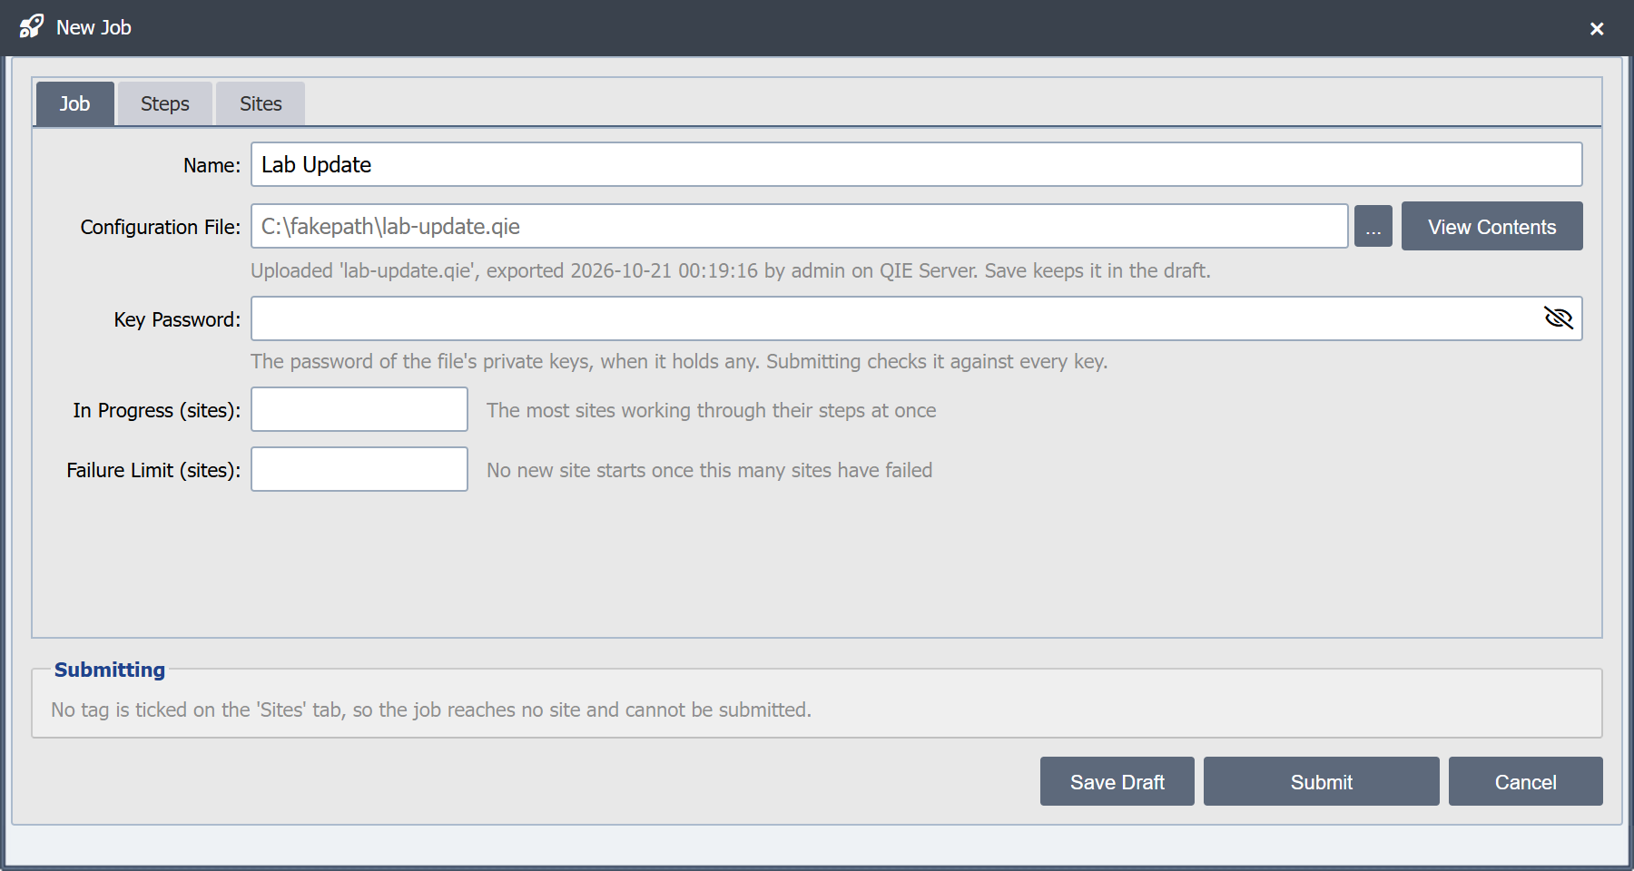Click the rocket icon in title bar
The width and height of the screenshot is (1634, 871).
coord(32,26)
